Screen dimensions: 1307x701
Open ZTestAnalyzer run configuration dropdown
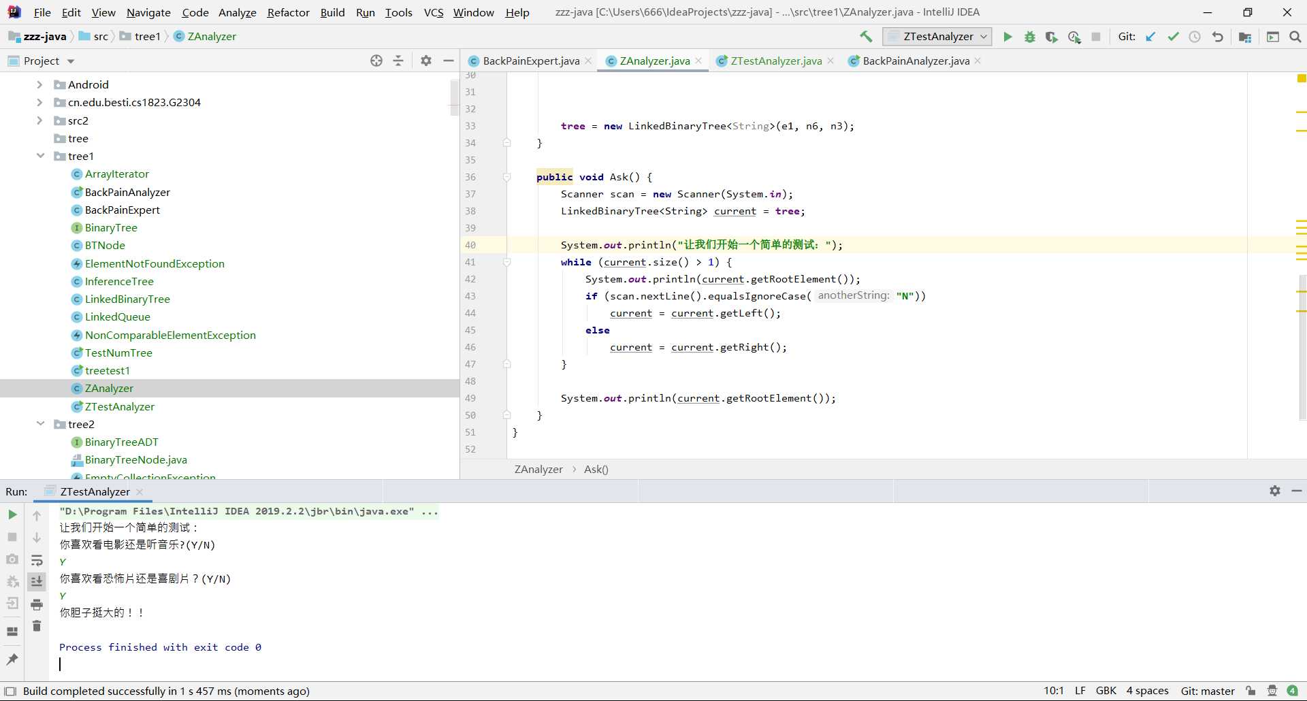[937, 37]
